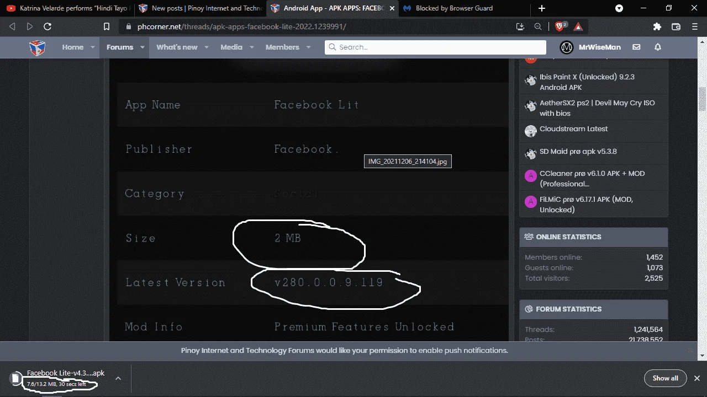Click the address bar URL
The height and width of the screenshot is (397, 707).
pos(241,26)
